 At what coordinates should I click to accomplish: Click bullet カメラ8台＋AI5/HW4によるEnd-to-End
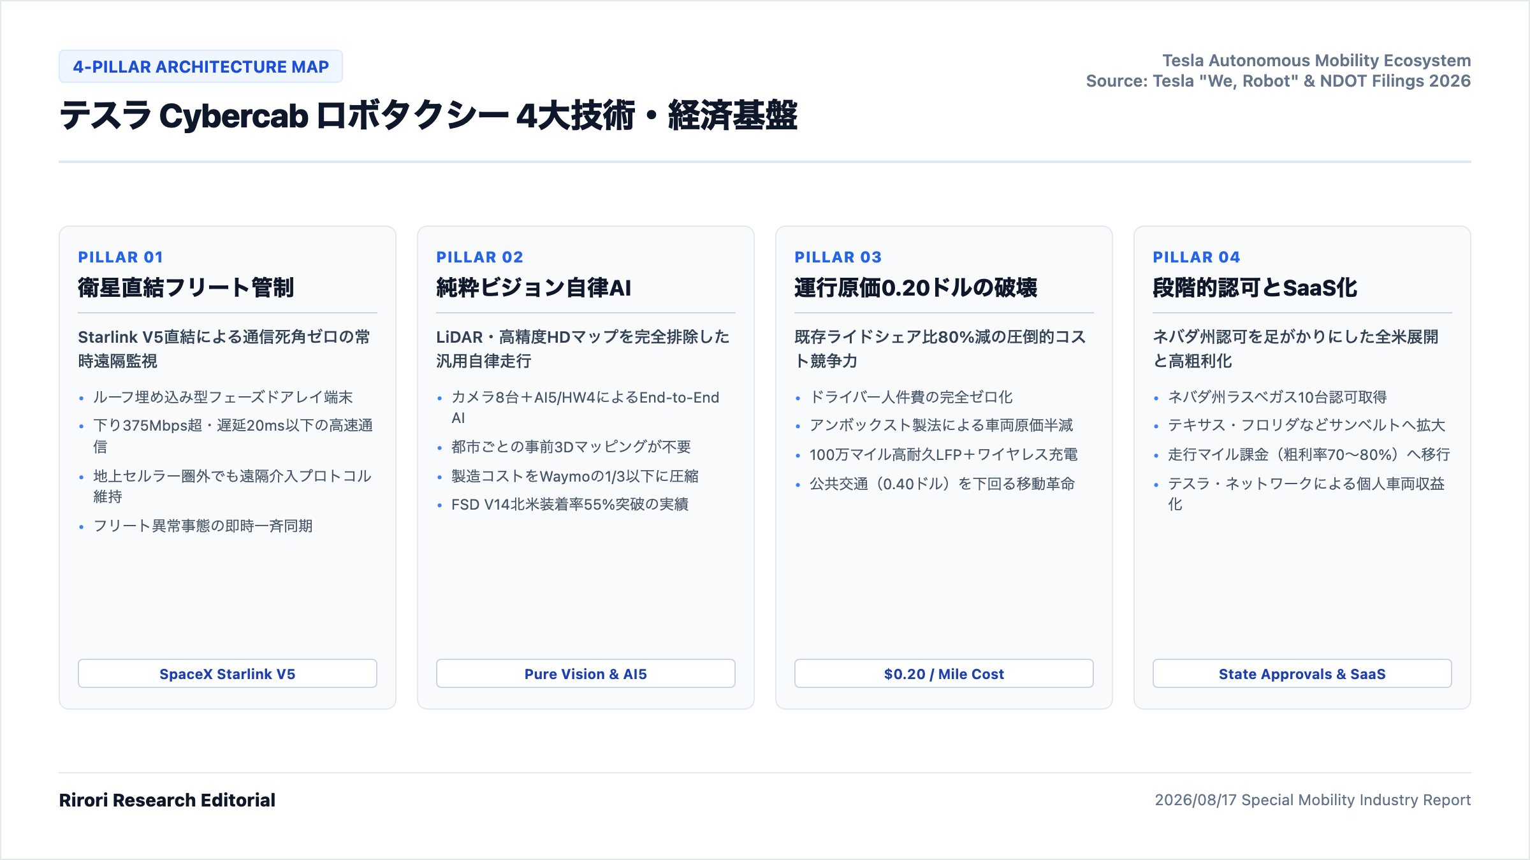(x=585, y=407)
